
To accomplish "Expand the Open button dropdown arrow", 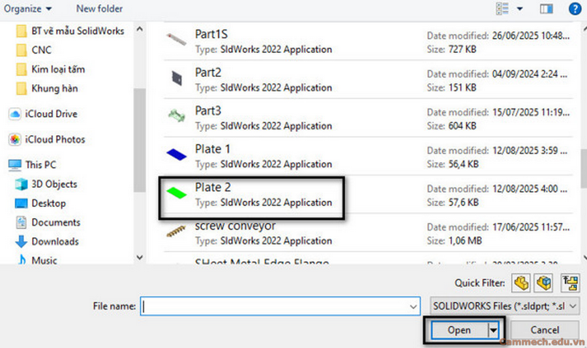I will coord(494,330).
